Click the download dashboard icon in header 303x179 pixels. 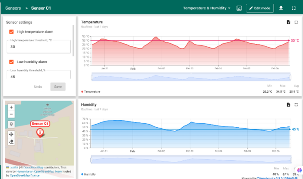281,8
